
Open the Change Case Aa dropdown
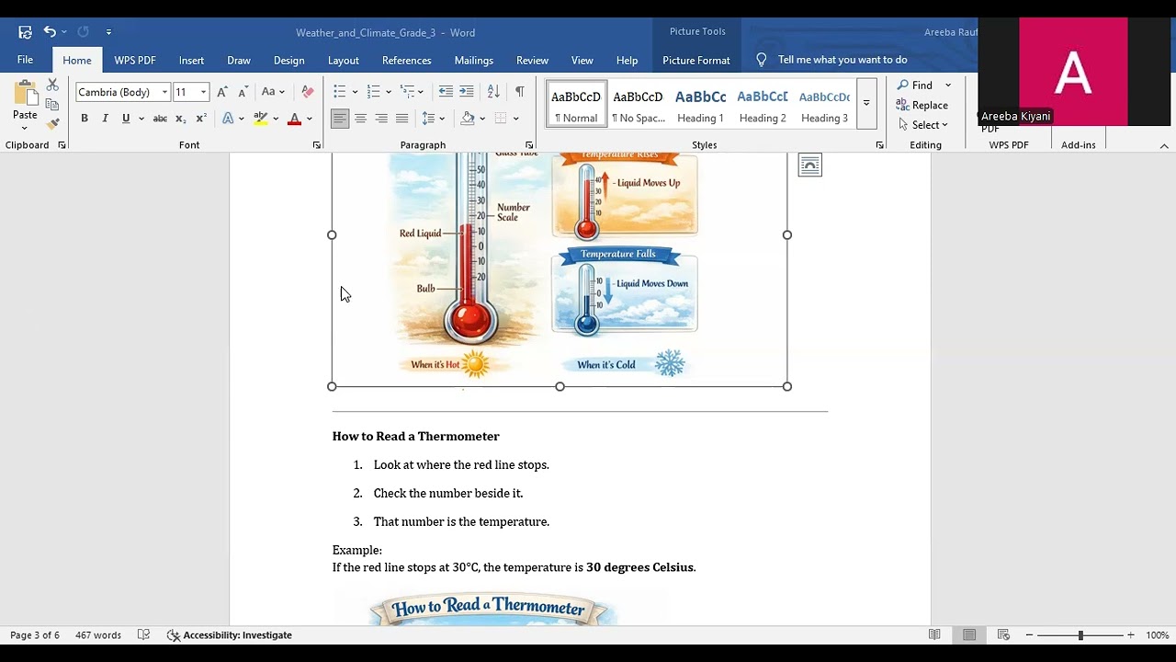(273, 92)
